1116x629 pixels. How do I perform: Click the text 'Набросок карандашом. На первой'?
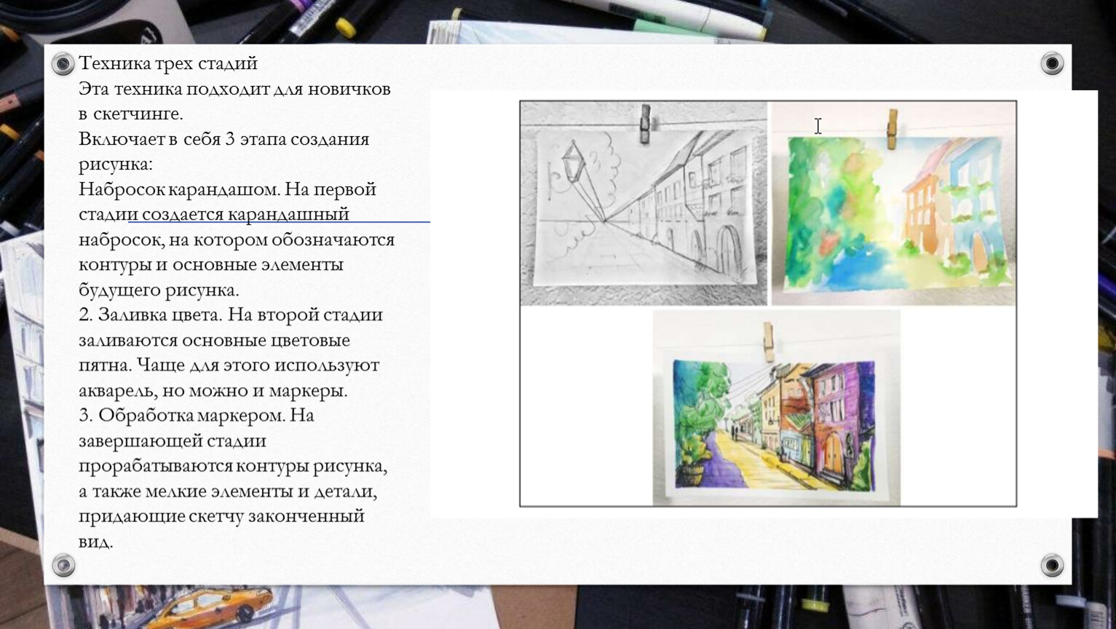point(227,189)
